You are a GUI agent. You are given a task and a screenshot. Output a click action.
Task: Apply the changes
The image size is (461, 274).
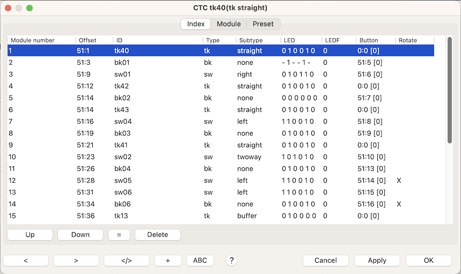click(x=377, y=261)
